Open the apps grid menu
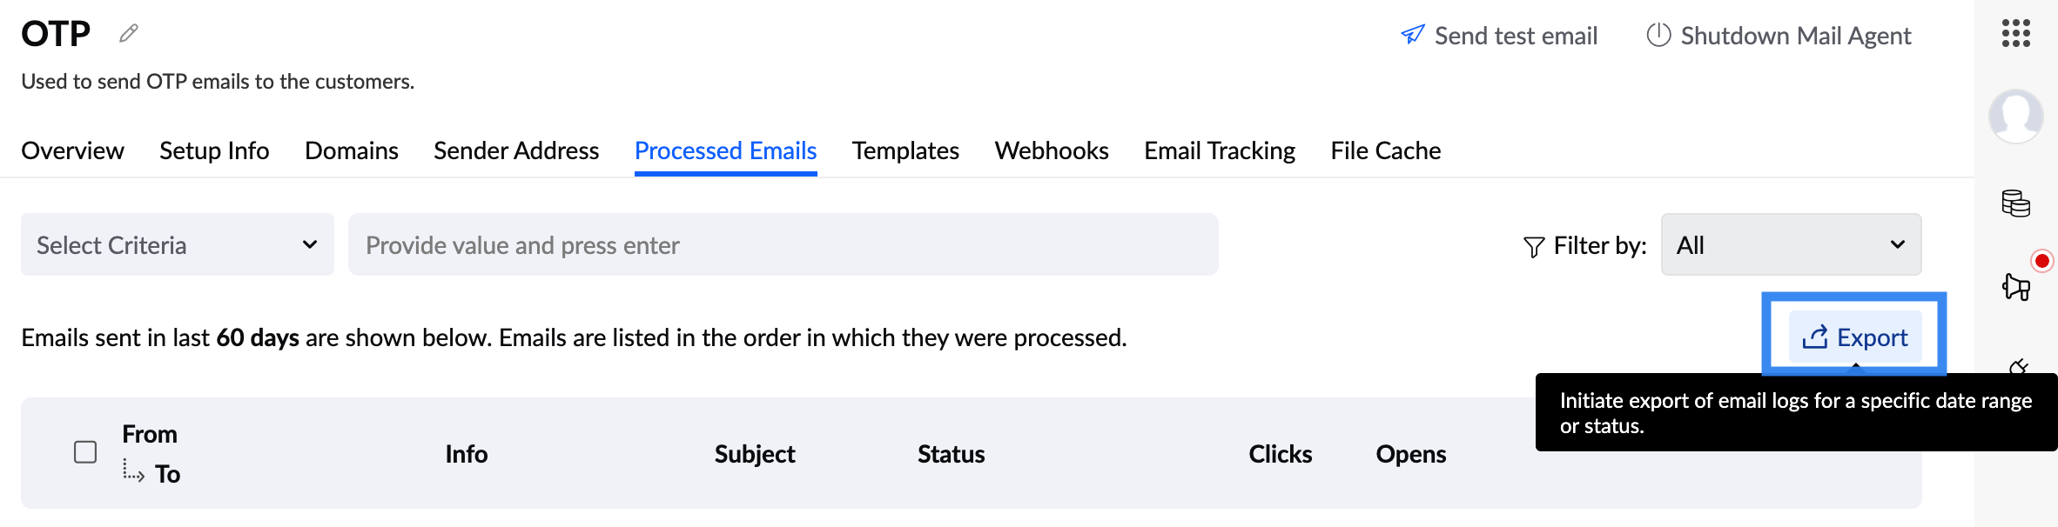The image size is (2058, 527). point(2016,33)
